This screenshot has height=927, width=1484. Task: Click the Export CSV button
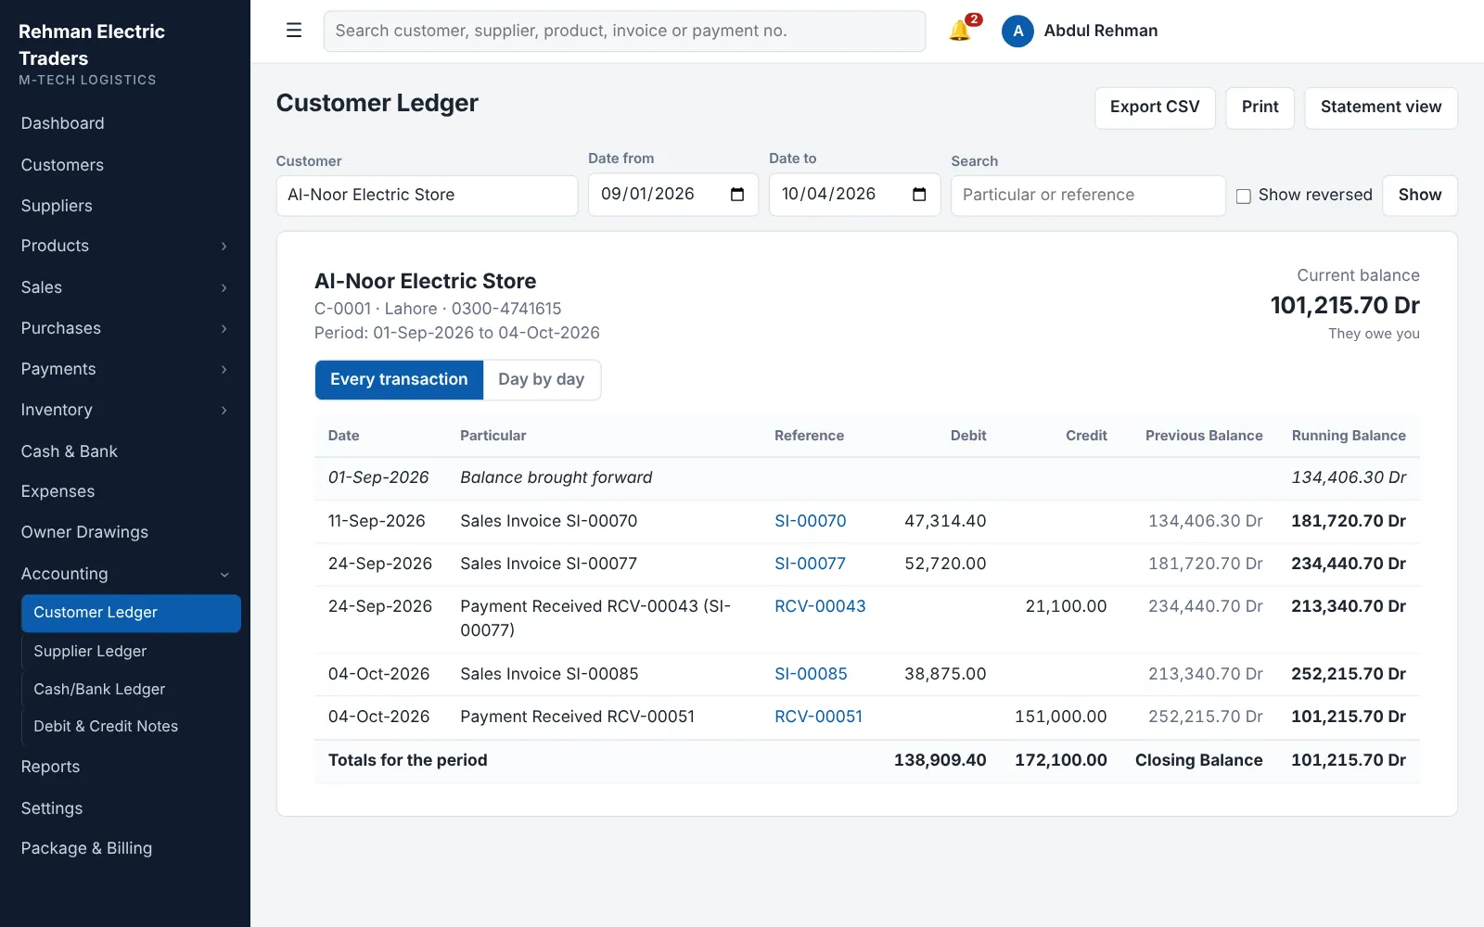(x=1155, y=108)
